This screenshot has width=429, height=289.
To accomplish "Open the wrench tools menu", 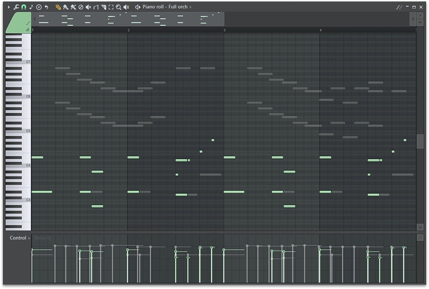I will pyautogui.click(x=16, y=7).
